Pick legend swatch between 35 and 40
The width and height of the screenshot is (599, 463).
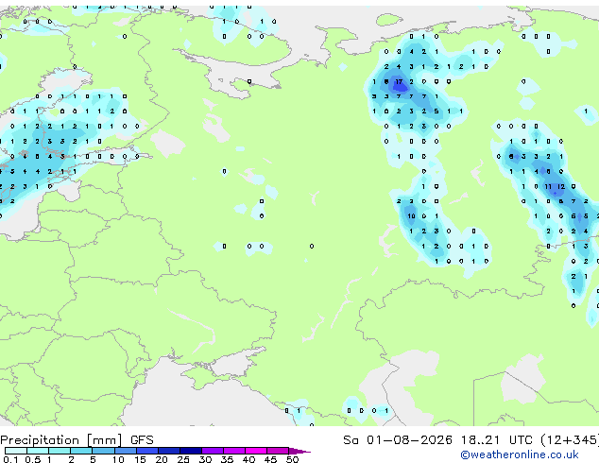233,451
